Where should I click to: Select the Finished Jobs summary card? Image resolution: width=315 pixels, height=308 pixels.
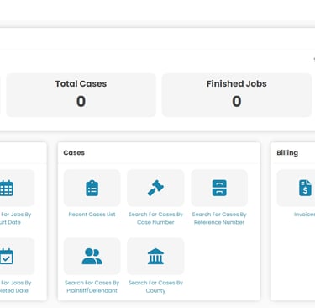237,95
